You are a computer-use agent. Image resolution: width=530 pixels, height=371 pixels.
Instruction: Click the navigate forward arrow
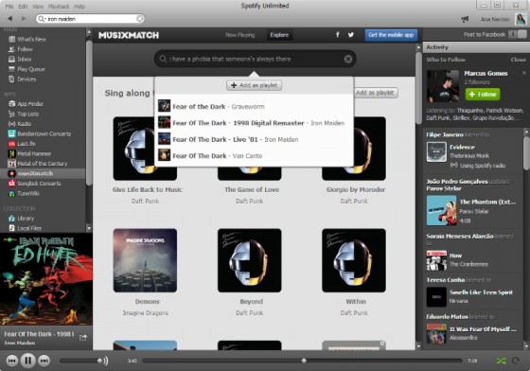tap(24, 19)
